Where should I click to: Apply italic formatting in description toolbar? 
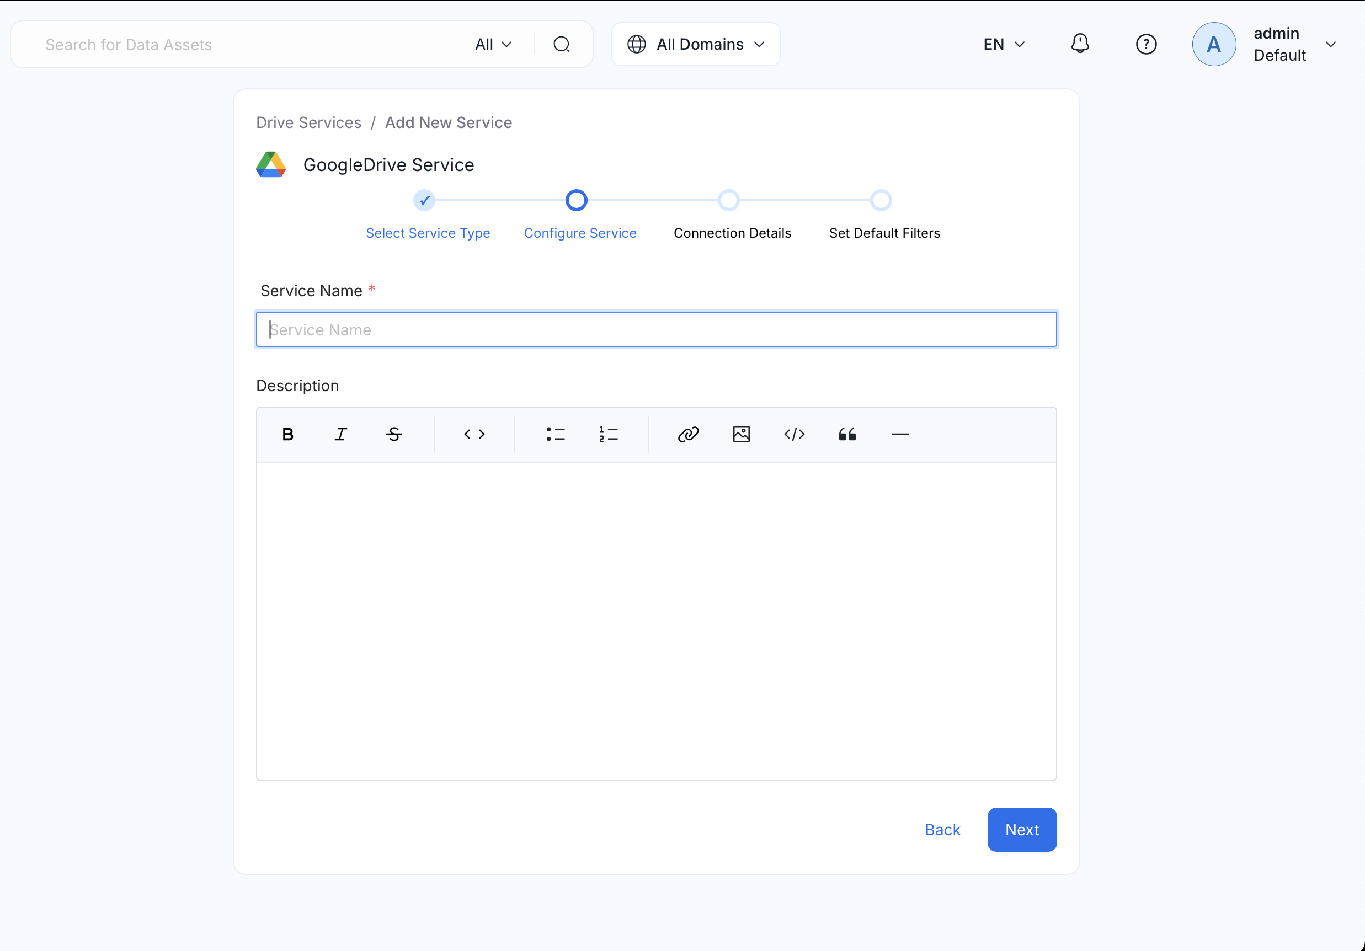(340, 435)
